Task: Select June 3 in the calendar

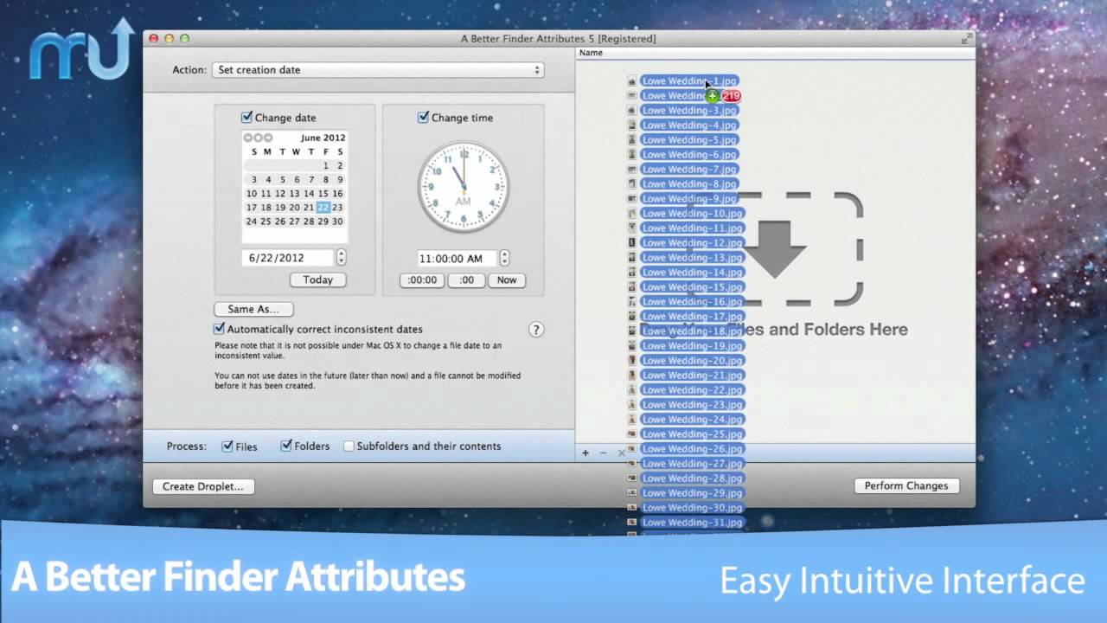Action: coord(254,180)
